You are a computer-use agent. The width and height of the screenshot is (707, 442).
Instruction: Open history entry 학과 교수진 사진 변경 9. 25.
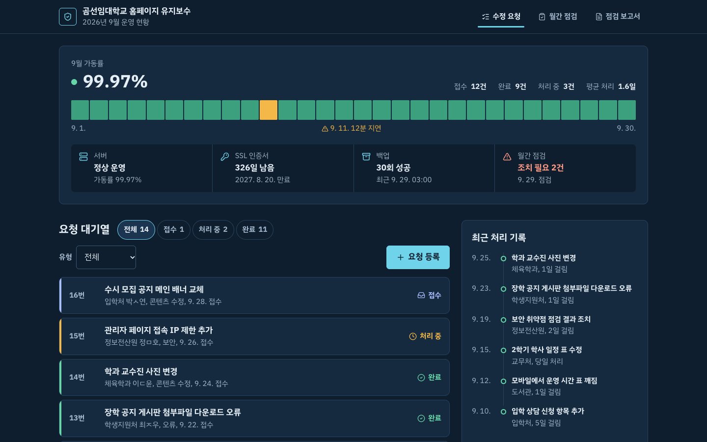coord(544,258)
